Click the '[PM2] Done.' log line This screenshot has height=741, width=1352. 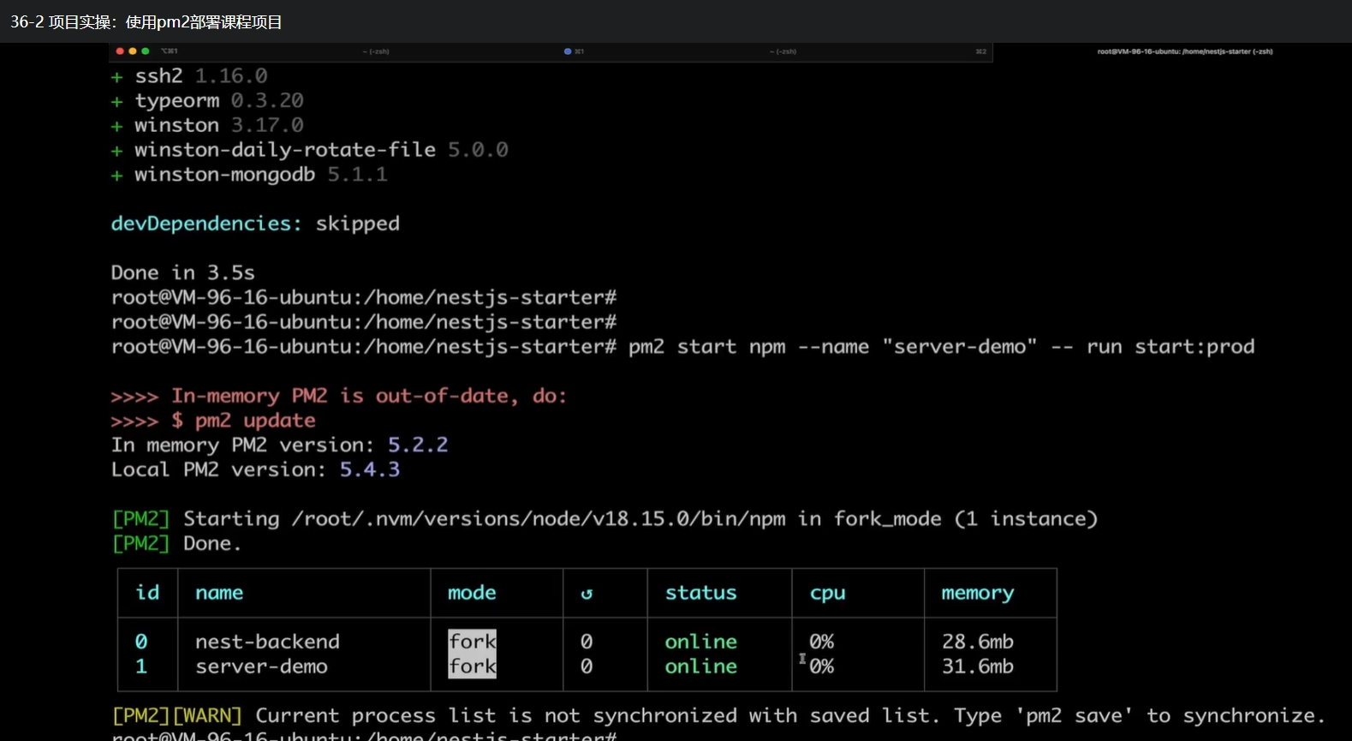point(176,544)
